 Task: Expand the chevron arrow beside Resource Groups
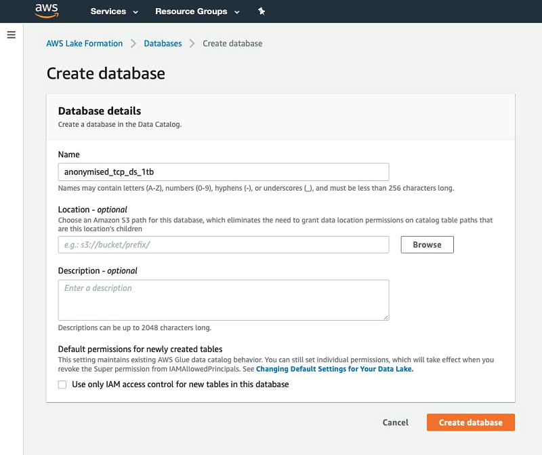236,12
